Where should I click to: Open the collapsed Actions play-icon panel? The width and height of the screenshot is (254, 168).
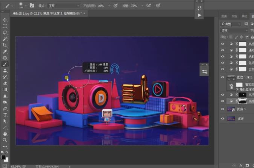tap(199, 15)
